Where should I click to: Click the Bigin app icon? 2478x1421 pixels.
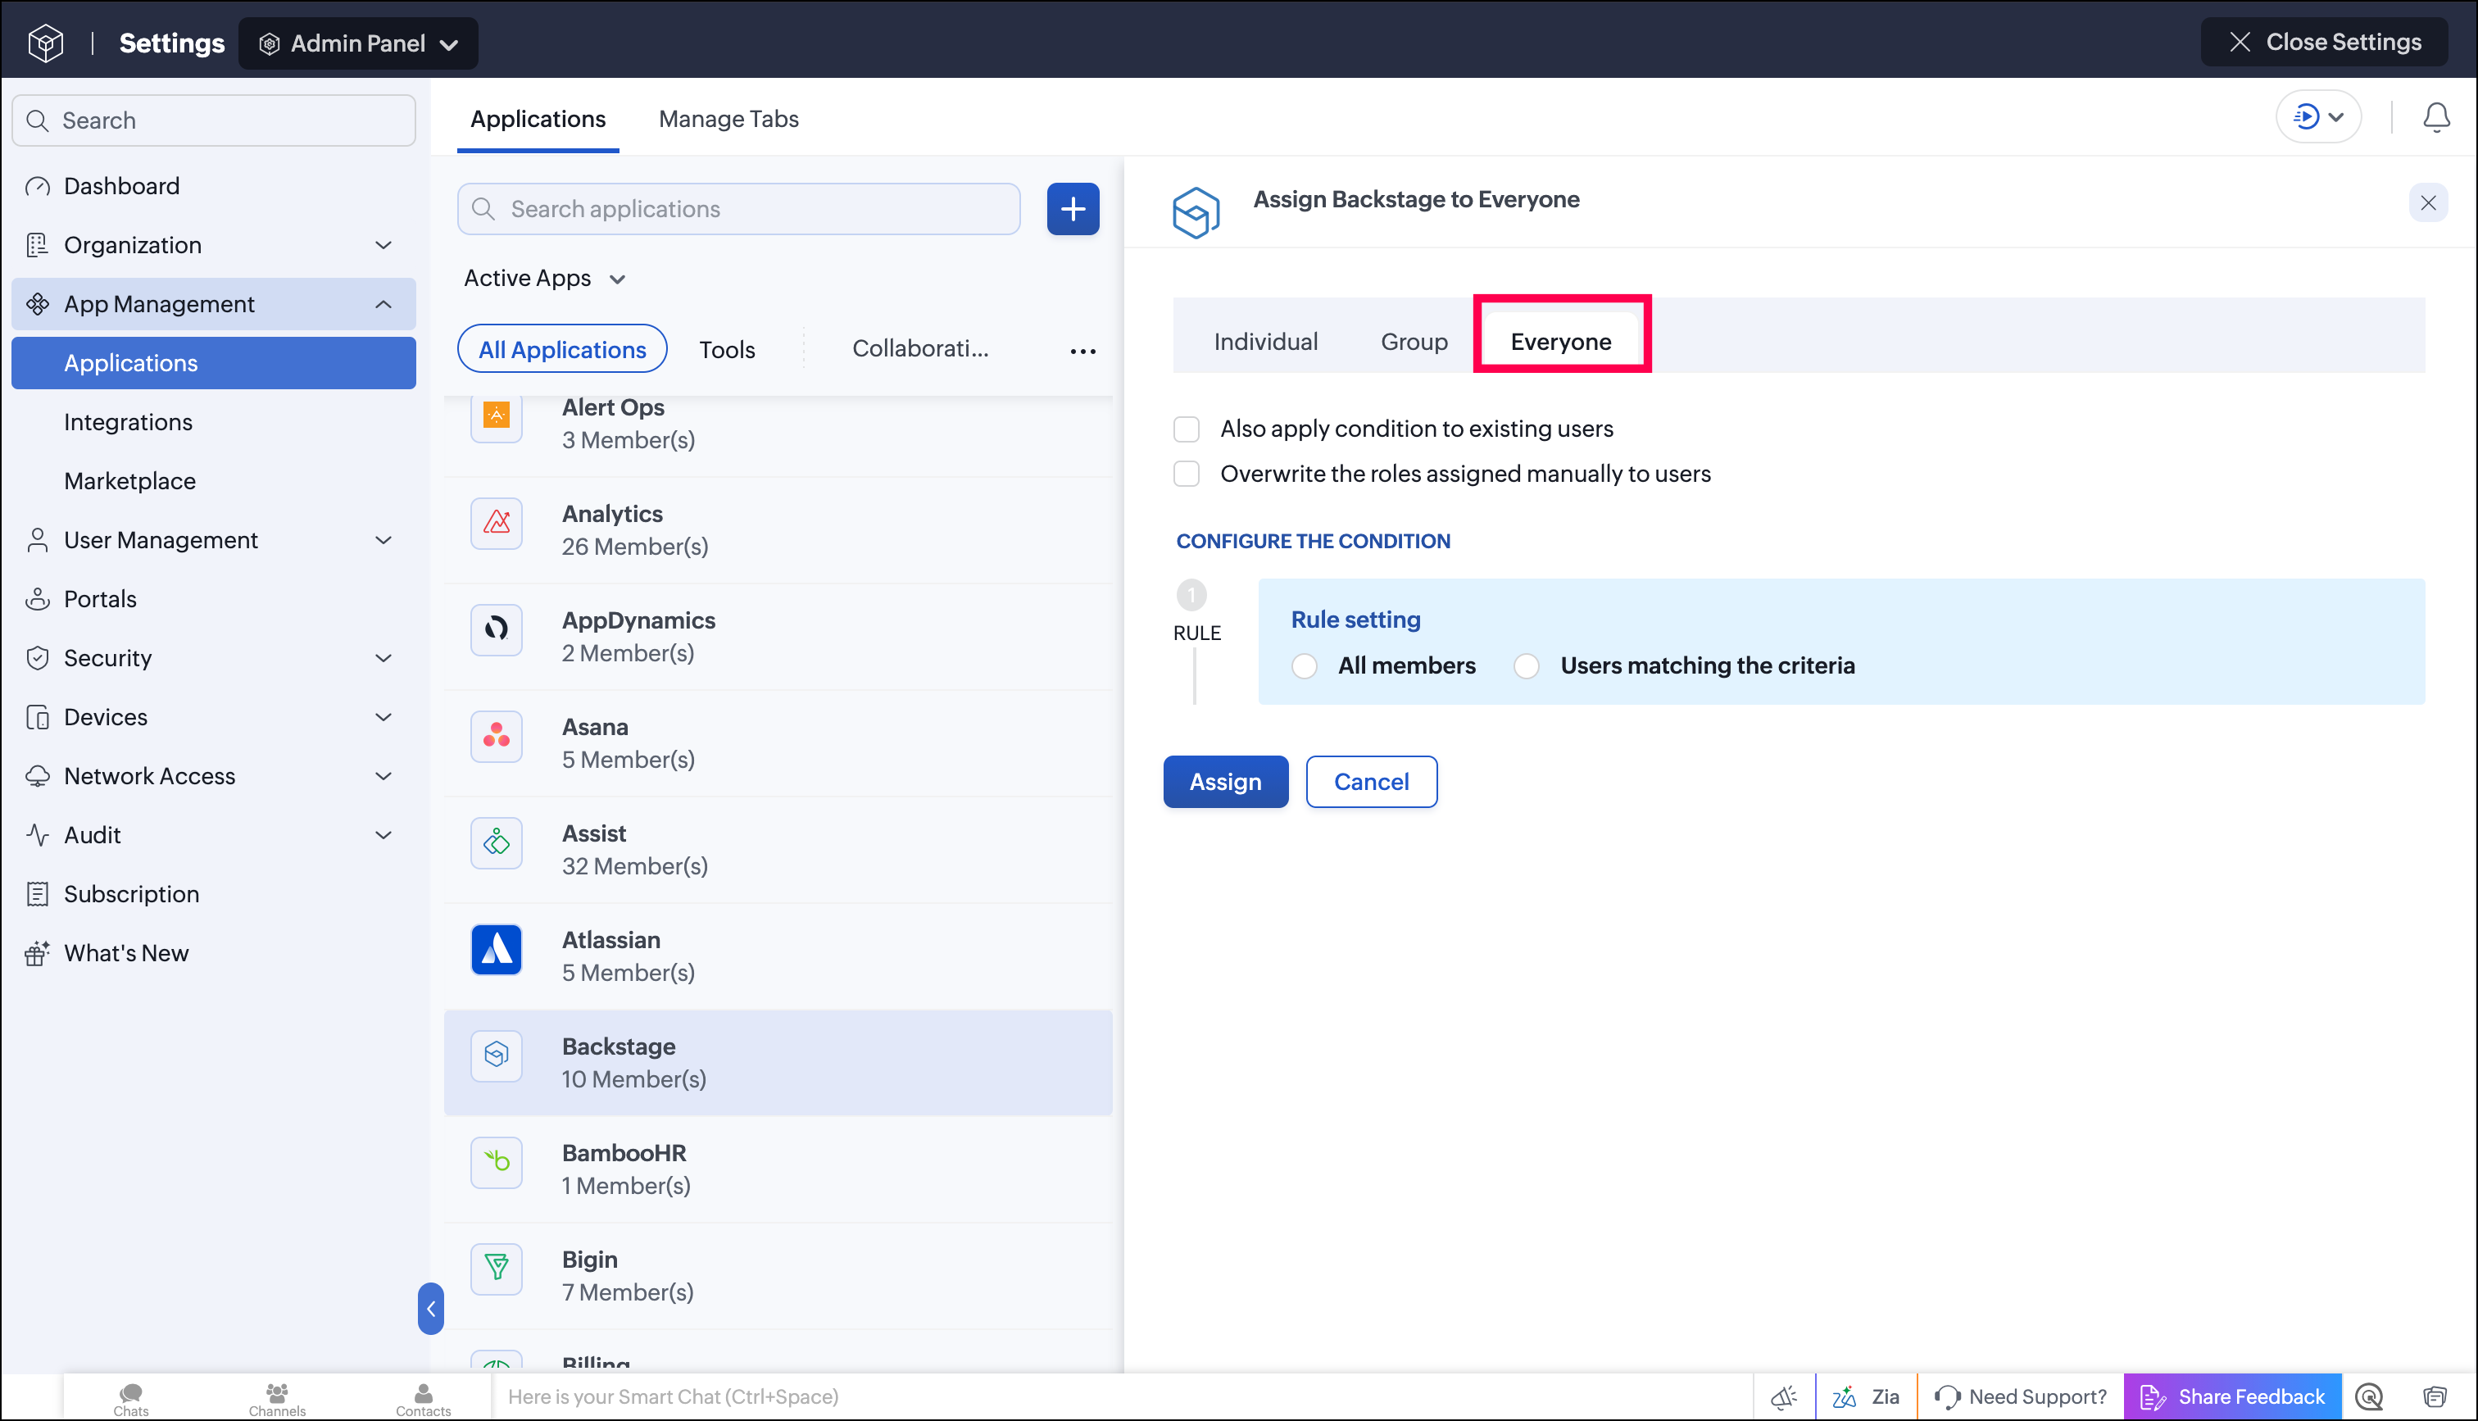point(497,1268)
